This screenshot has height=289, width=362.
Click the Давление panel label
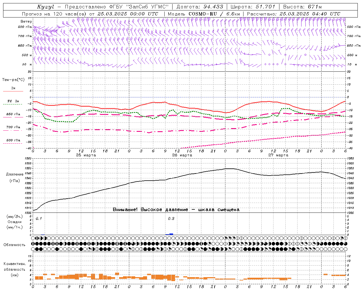(15, 174)
